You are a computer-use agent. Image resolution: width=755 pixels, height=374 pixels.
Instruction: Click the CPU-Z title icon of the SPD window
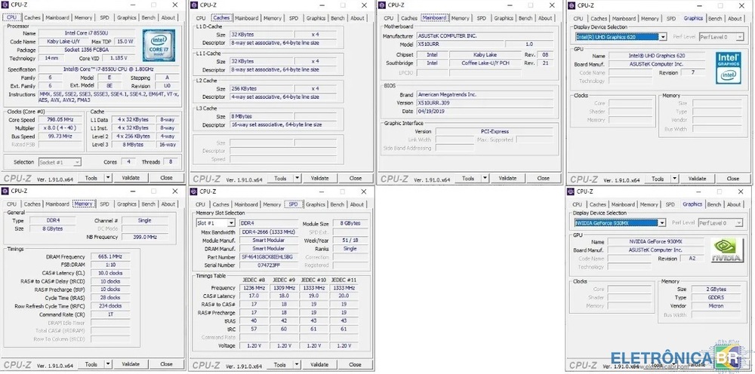(194, 192)
